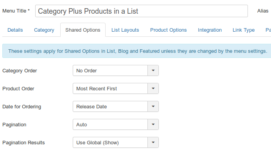Expand the Pagination dropdown arrow
The image size is (271, 158).
point(153,125)
